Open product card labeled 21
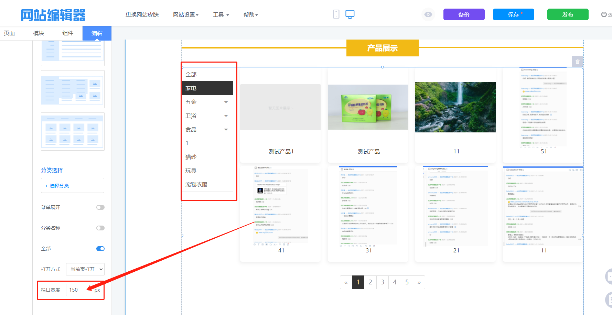This screenshot has height=315, width=612. (455, 214)
